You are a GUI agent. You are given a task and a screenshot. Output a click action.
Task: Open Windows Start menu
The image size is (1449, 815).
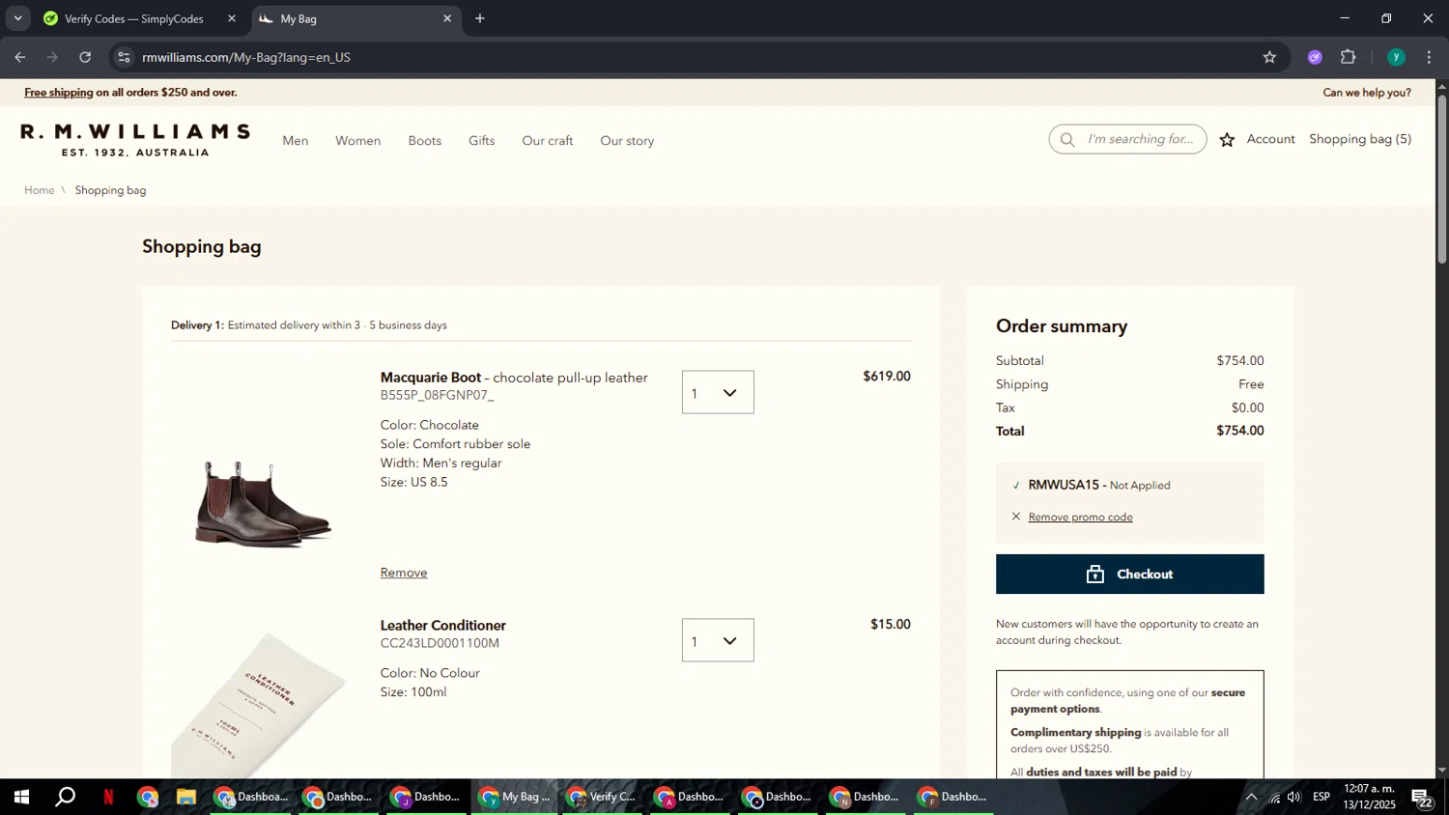[x=20, y=798]
